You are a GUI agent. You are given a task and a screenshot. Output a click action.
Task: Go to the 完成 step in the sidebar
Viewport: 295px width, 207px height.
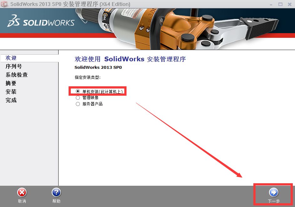11,100
